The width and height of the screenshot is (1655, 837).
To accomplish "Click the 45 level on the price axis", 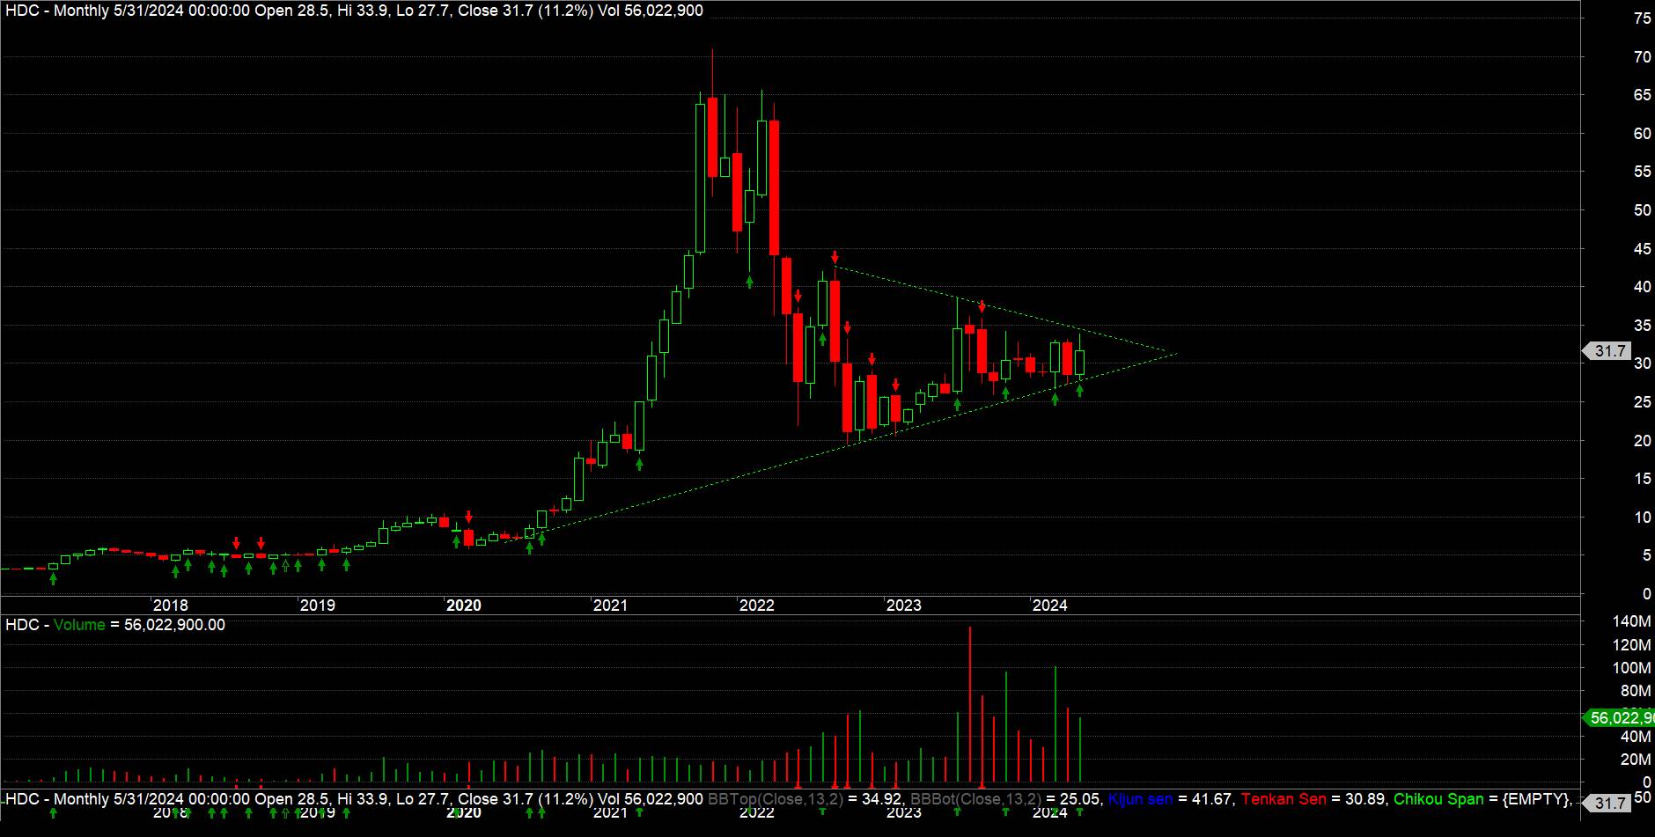I will click(x=1642, y=249).
